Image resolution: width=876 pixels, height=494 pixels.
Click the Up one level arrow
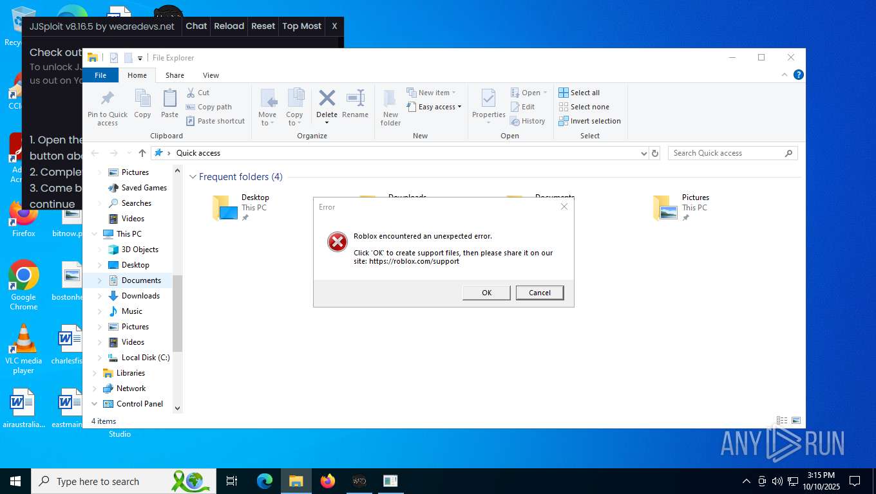click(x=142, y=153)
